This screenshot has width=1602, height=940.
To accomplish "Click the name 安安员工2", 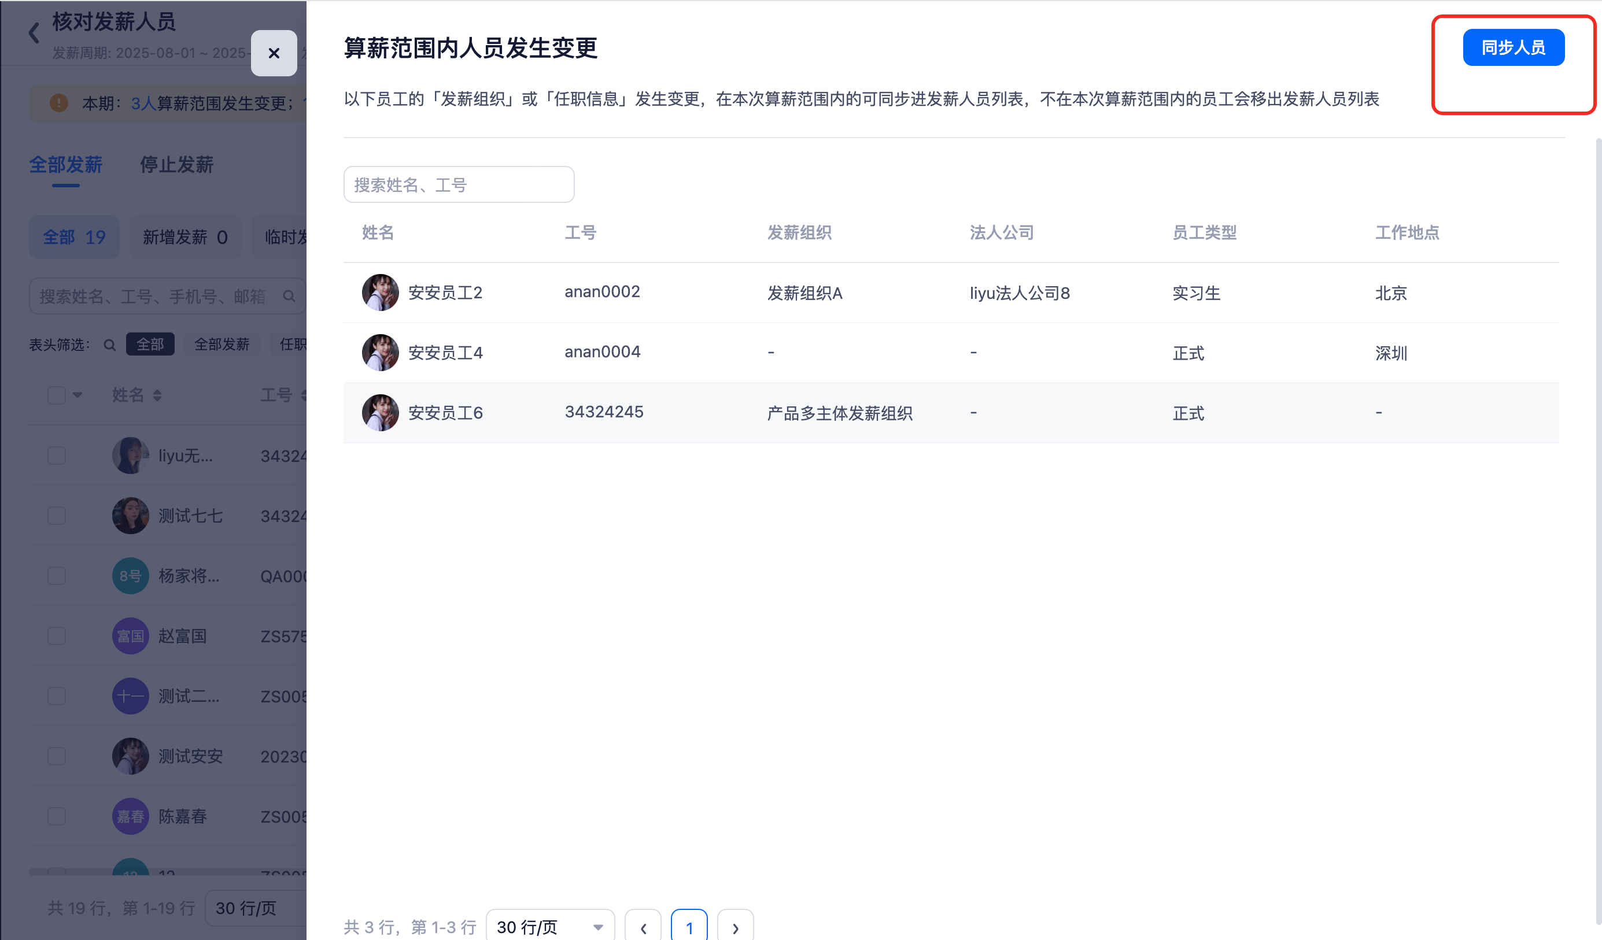I will click(445, 293).
